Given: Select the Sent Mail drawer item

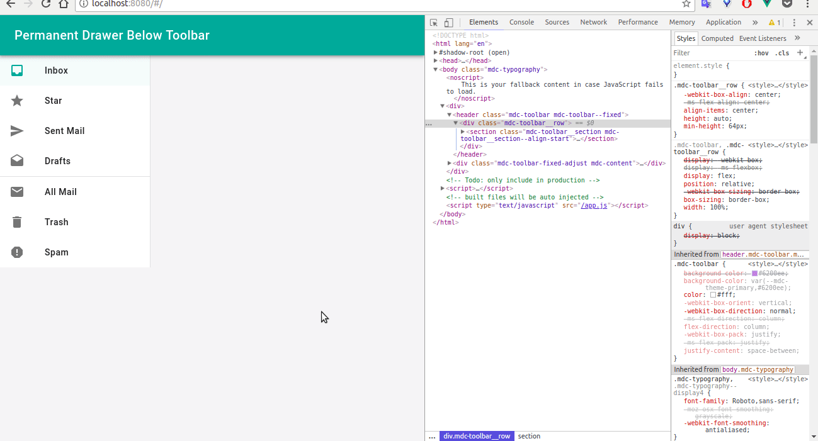Looking at the screenshot, I should pos(75,131).
